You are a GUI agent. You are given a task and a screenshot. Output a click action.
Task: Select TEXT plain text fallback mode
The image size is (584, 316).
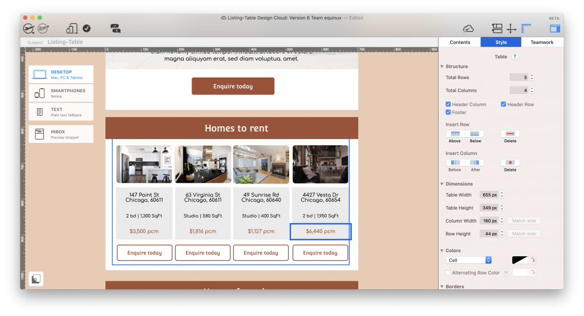61,112
